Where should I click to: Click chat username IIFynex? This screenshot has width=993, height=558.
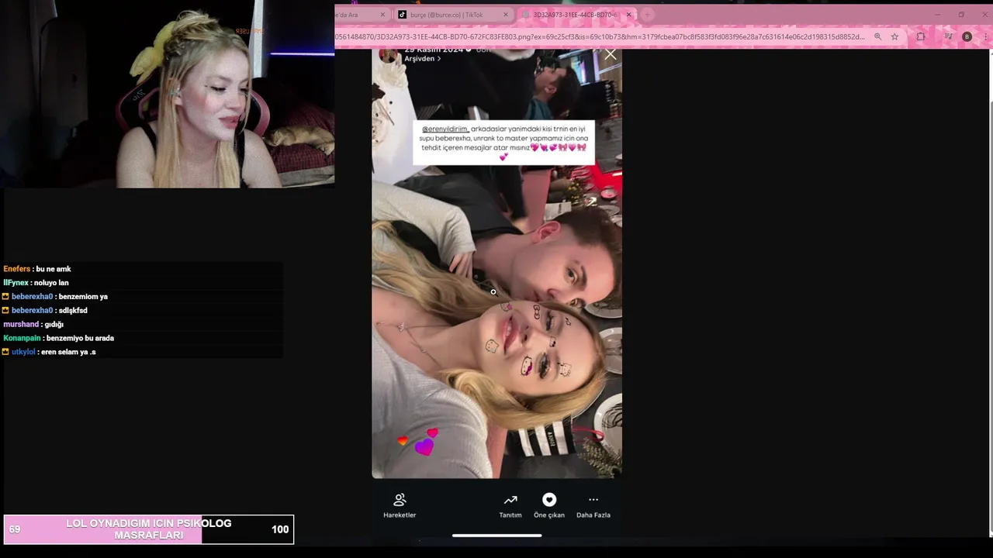tap(16, 283)
